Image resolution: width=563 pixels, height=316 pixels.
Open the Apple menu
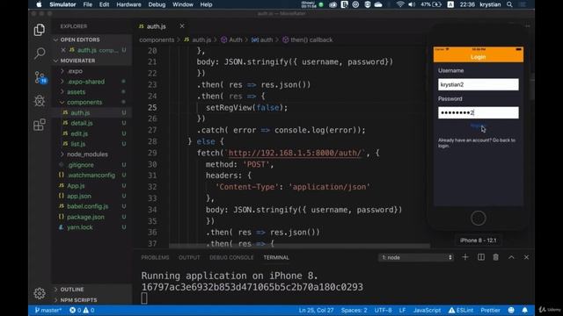pyautogui.click(x=39, y=4)
